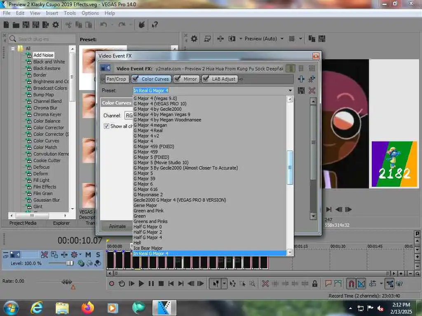422x316 pixels.
Task: Toggle Auto Crossfades icon in bottom toolbar
Action: tap(361, 283)
